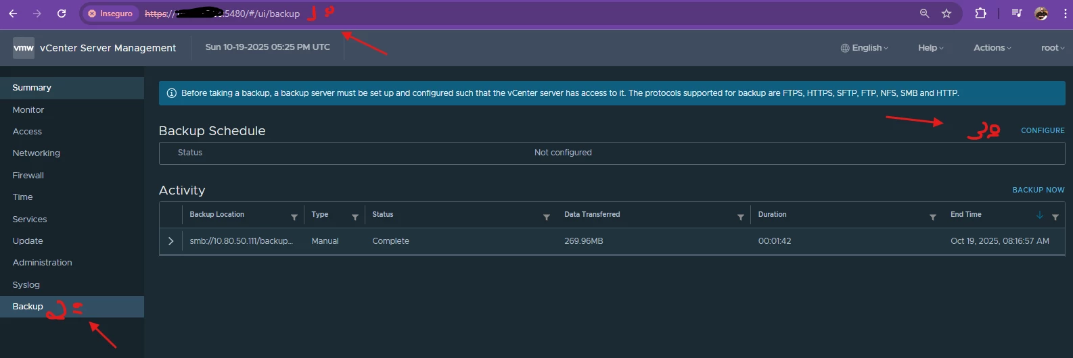The height and width of the screenshot is (358, 1073).
Task: Open Firewall settings in the sidebar
Action: pyautogui.click(x=72, y=175)
